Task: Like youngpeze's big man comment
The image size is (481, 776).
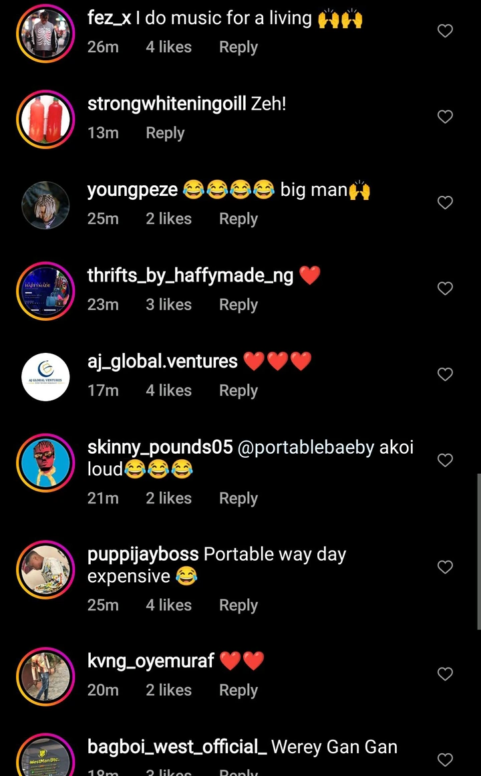Action: tap(445, 203)
